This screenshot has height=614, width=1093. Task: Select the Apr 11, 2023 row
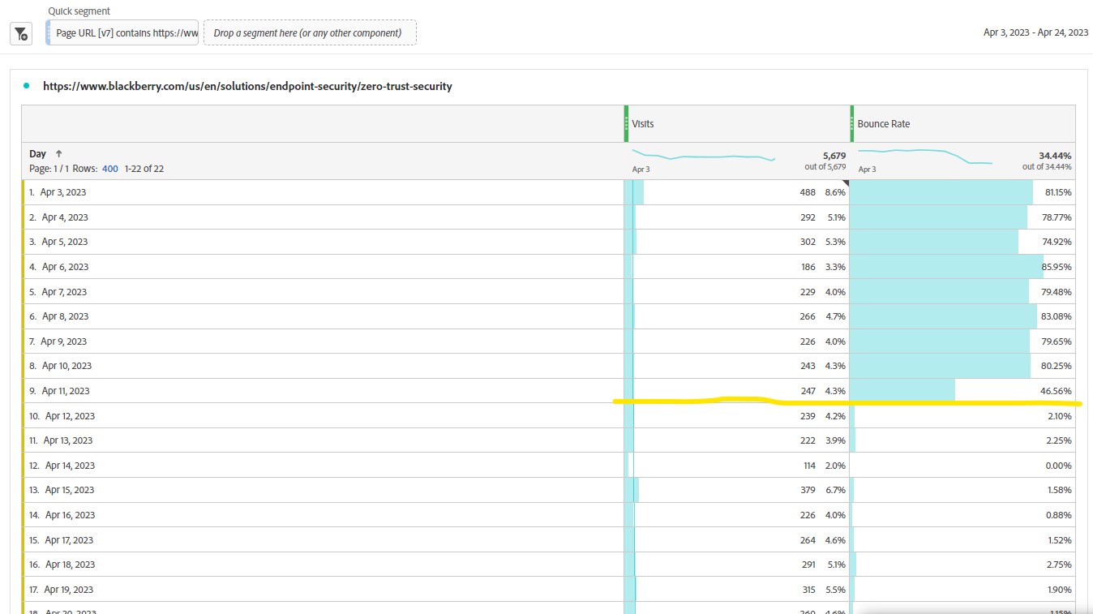pyautogui.click(x=66, y=391)
